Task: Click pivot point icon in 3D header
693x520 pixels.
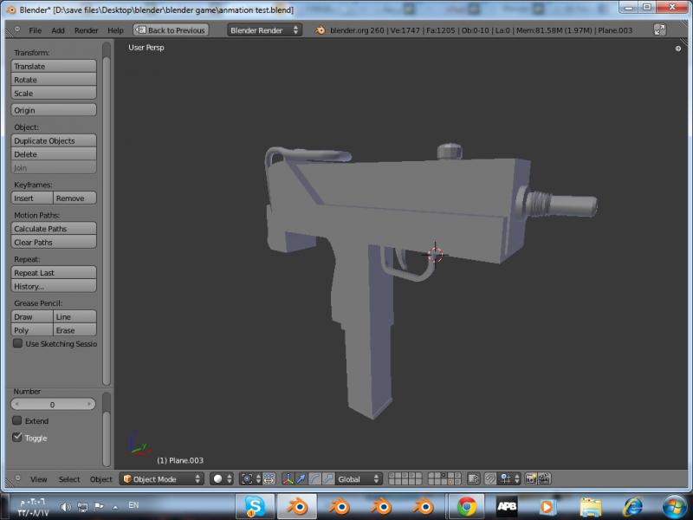Action: (247, 479)
